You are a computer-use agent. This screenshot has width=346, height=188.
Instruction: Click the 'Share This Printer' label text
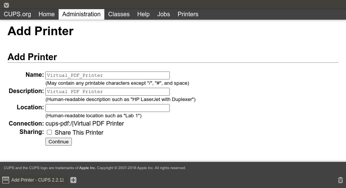coord(79,133)
